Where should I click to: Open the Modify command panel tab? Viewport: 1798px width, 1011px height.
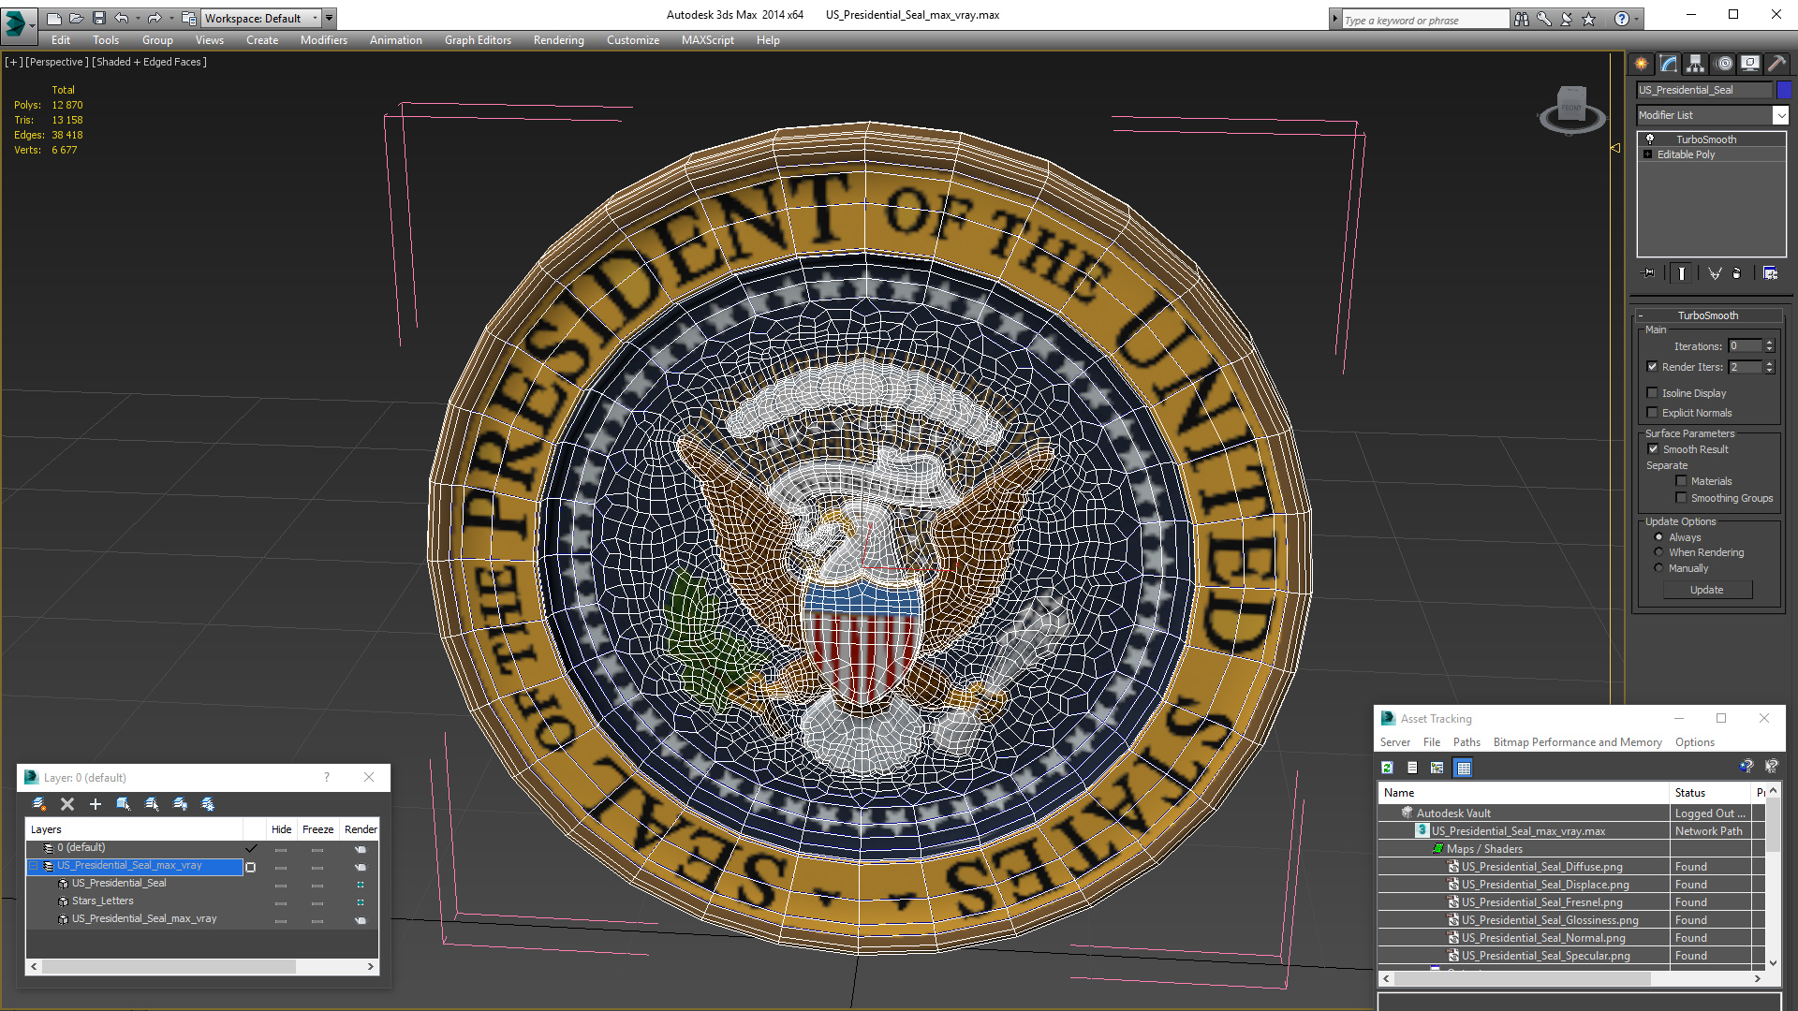[1668, 64]
